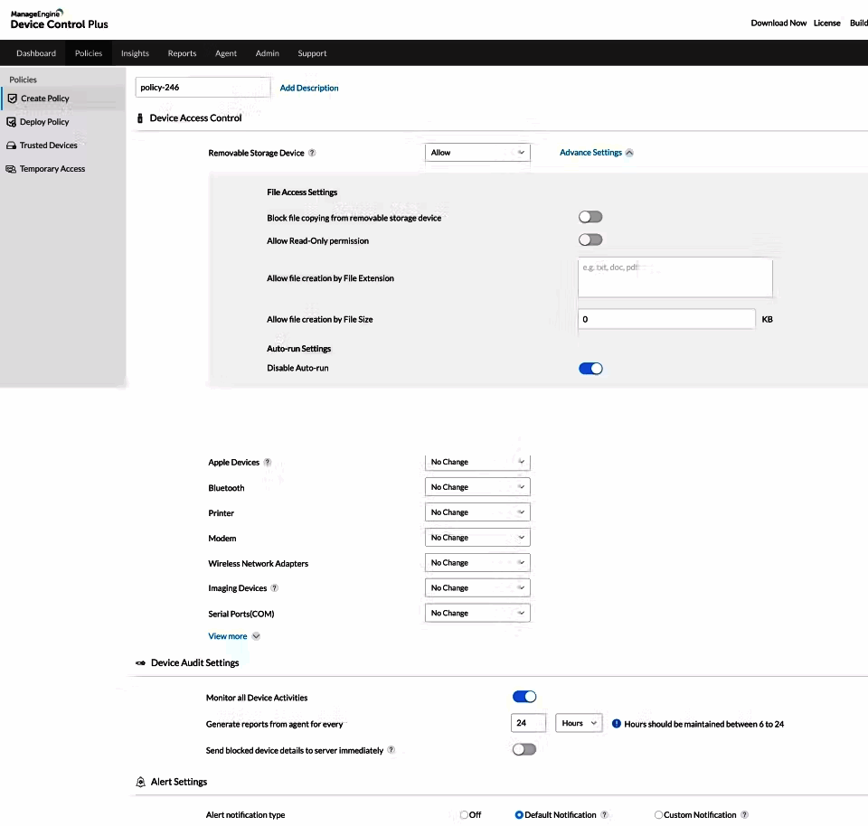This screenshot has height=826, width=868.
Task: Open the Bluetooth No Change dropdown
Action: pos(477,486)
